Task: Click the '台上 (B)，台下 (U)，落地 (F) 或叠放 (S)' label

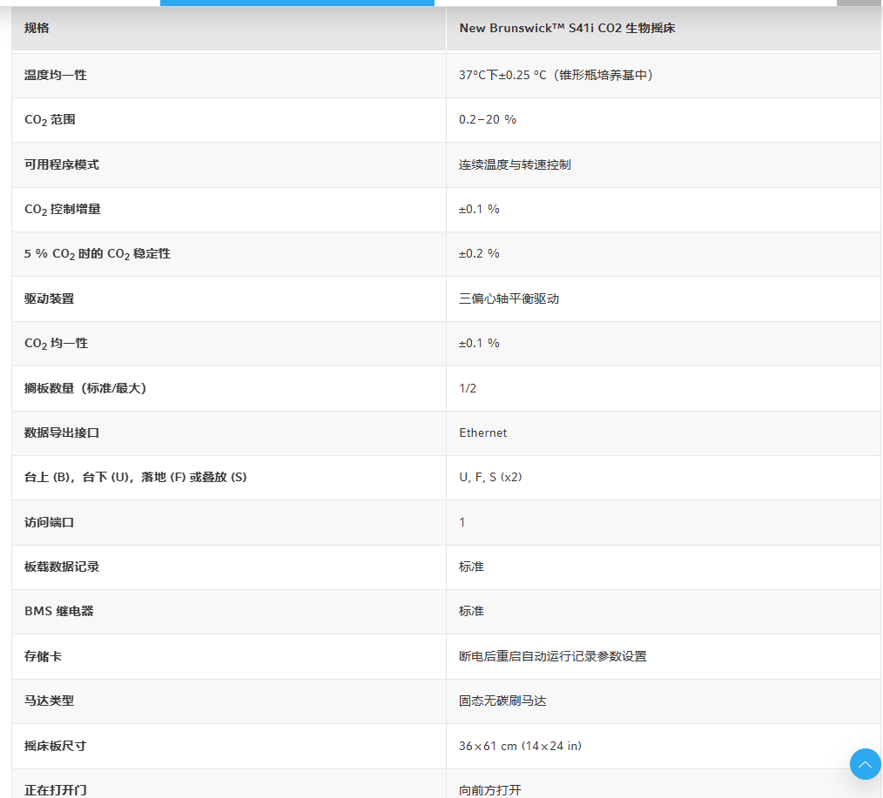Action: pos(135,477)
